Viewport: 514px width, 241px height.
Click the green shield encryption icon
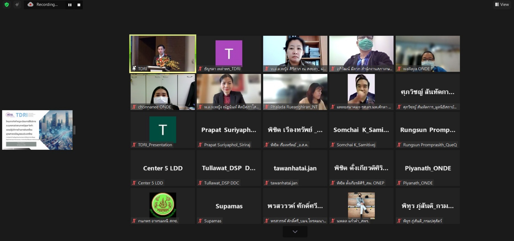pos(7,5)
